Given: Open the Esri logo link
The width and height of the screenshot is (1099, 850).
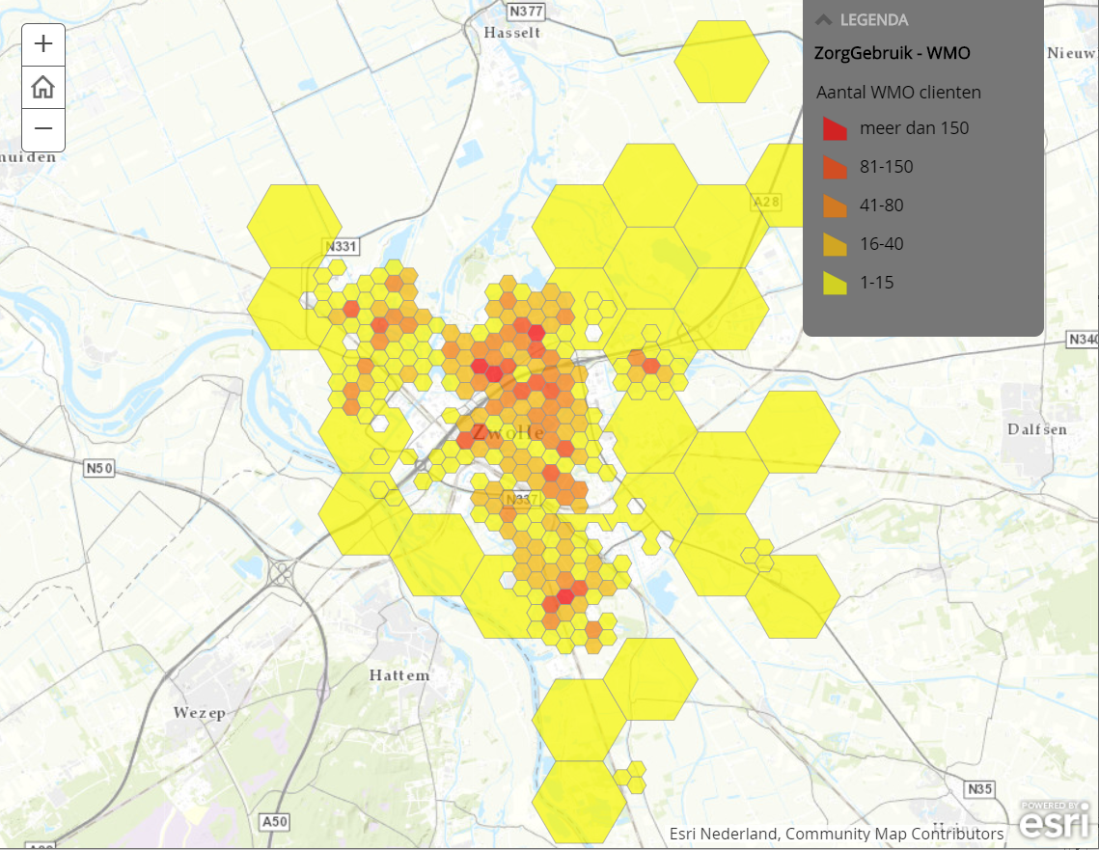Looking at the screenshot, I should click(x=1056, y=821).
